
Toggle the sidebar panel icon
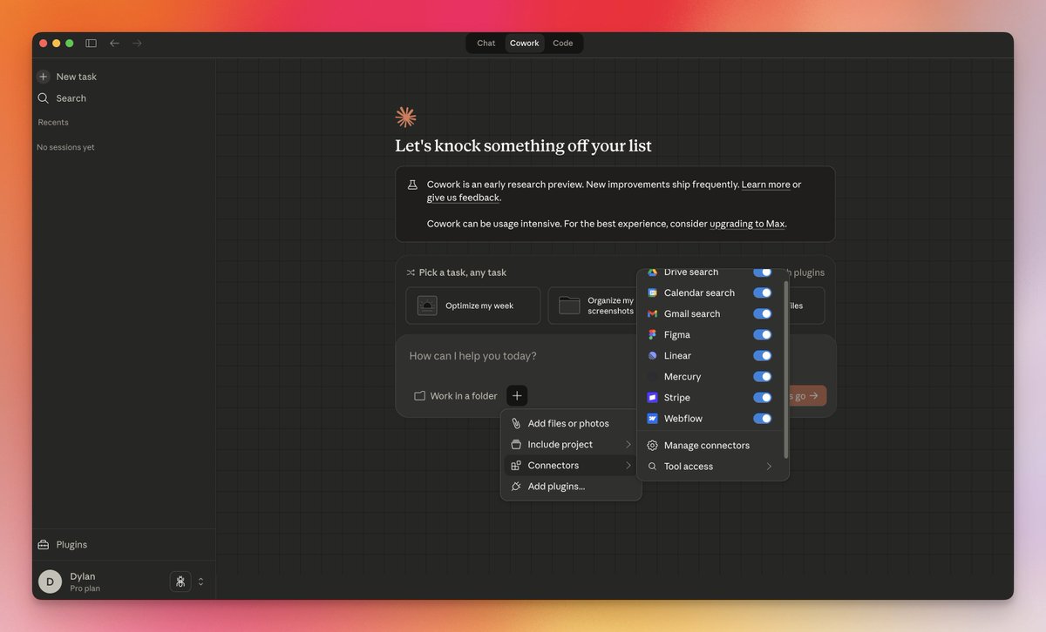(91, 44)
